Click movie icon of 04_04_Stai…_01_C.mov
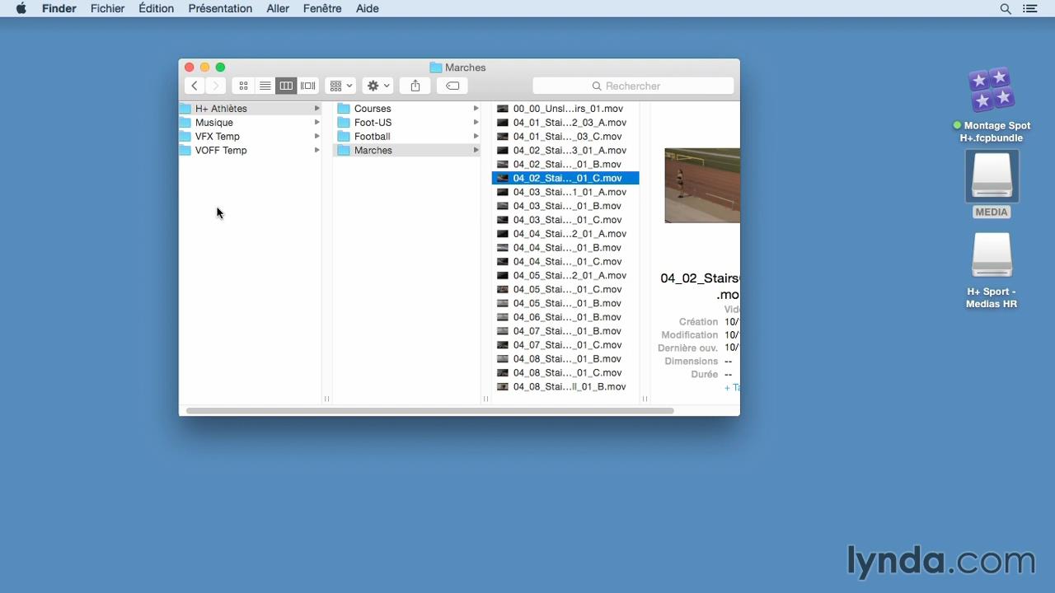 click(x=503, y=262)
